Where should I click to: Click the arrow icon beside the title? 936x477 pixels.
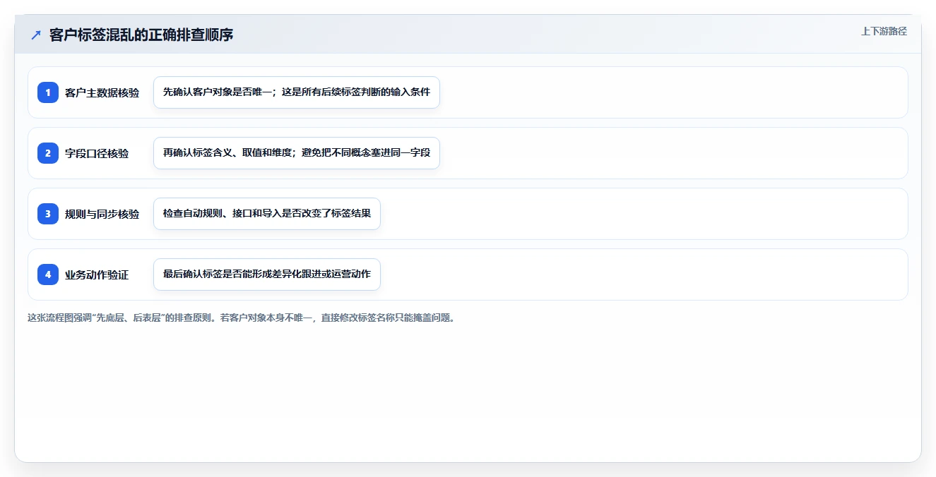[x=36, y=35]
